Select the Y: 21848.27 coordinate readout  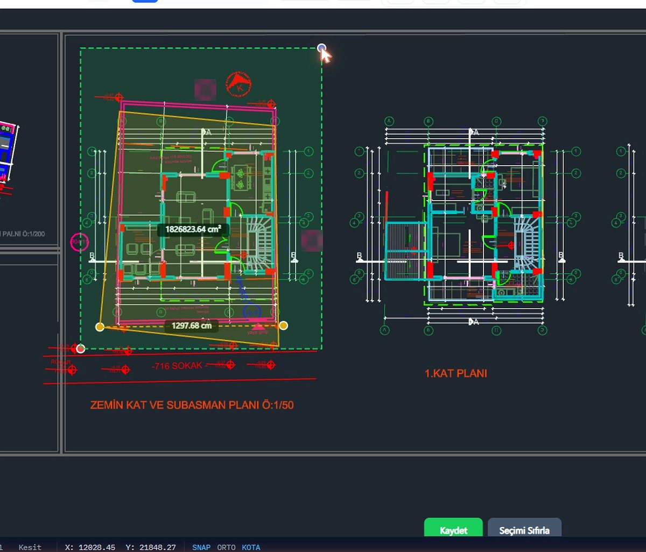[x=151, y=547]
